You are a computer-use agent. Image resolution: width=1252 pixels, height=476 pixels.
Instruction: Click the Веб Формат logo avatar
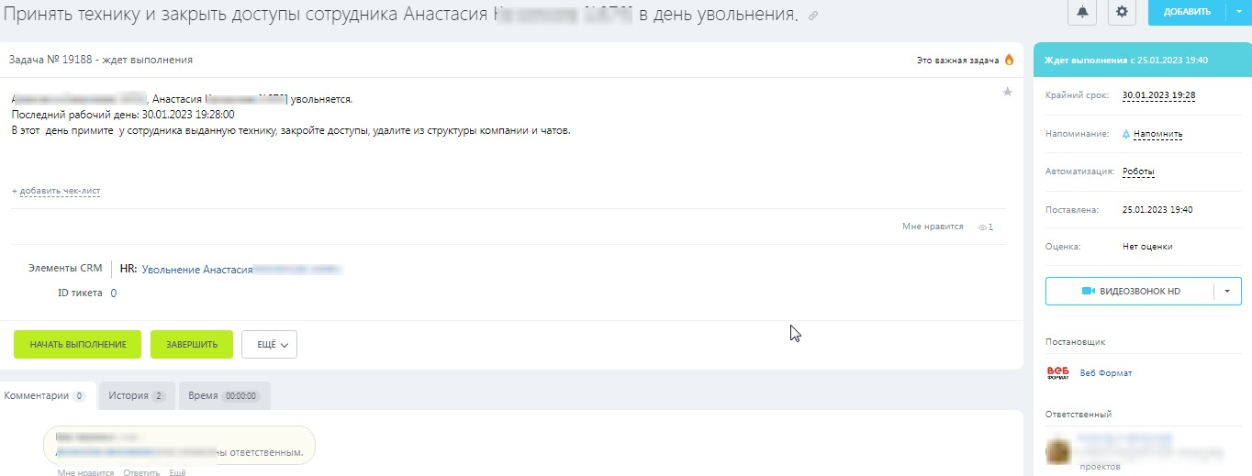[x=1058, y=373]
